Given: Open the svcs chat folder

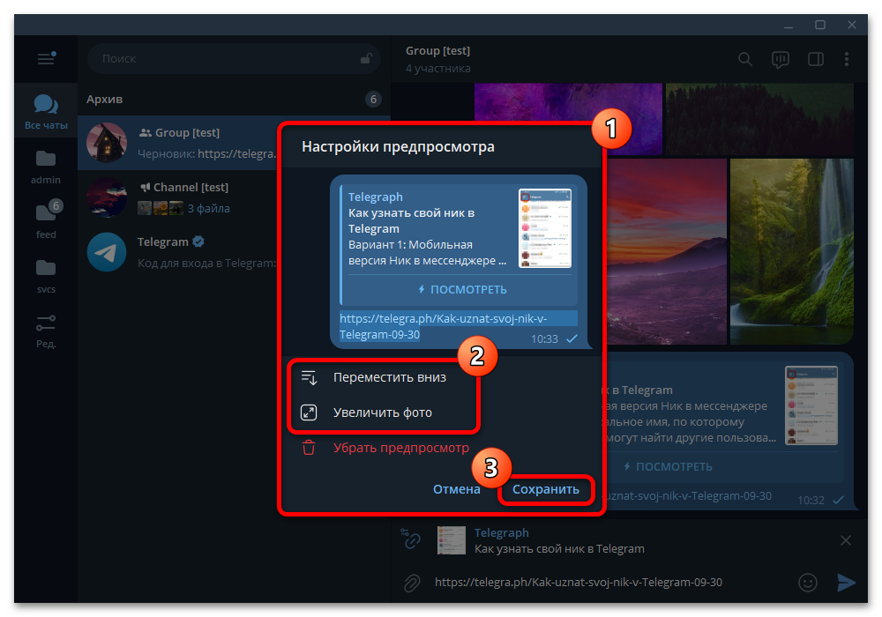Looking at the screenshot, I should click(46, 276).
